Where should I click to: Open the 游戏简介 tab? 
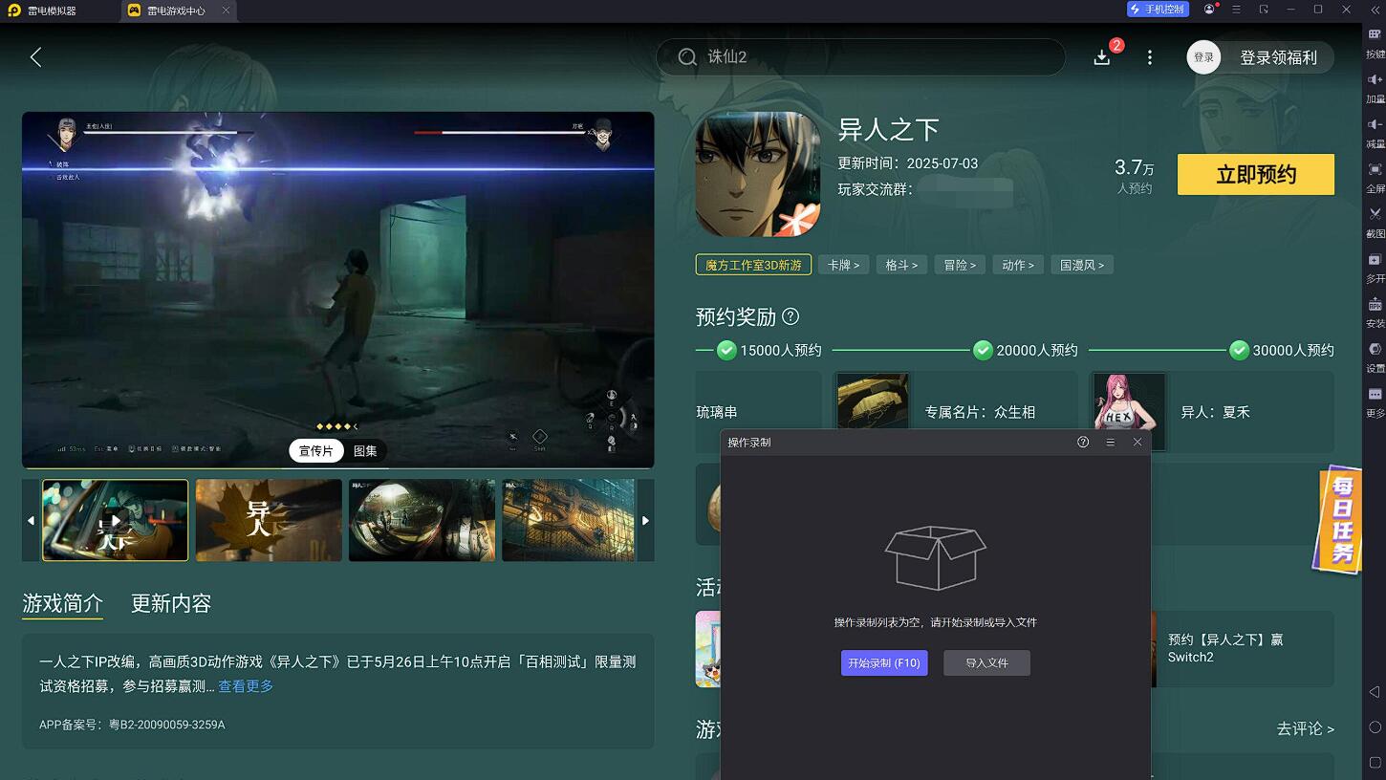point(62,604)
